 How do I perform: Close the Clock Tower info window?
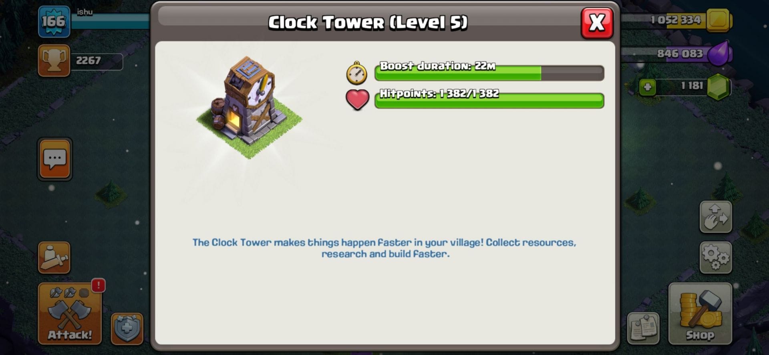point(597,23)
